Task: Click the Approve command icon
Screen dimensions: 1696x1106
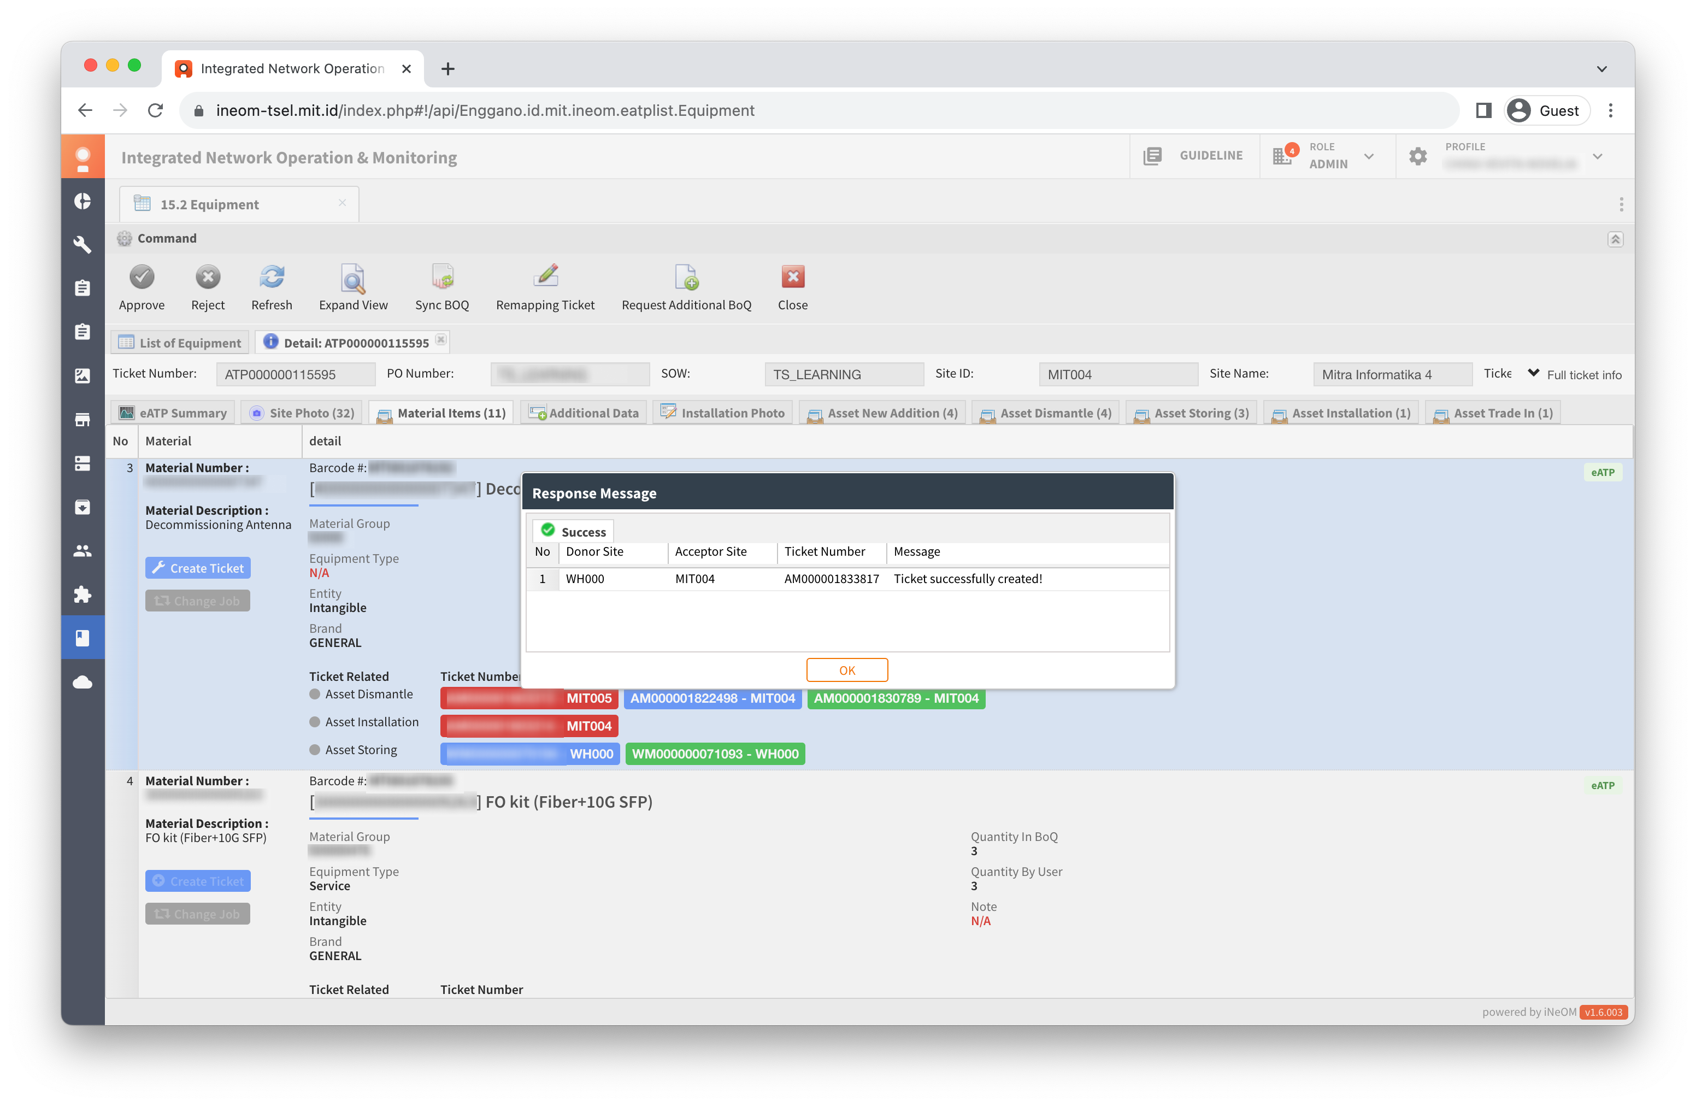Action: [x=141, y=277]
